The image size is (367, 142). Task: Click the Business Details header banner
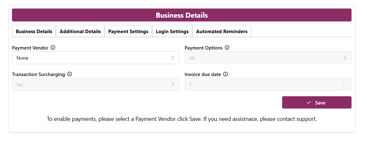[x=182, y=15]
